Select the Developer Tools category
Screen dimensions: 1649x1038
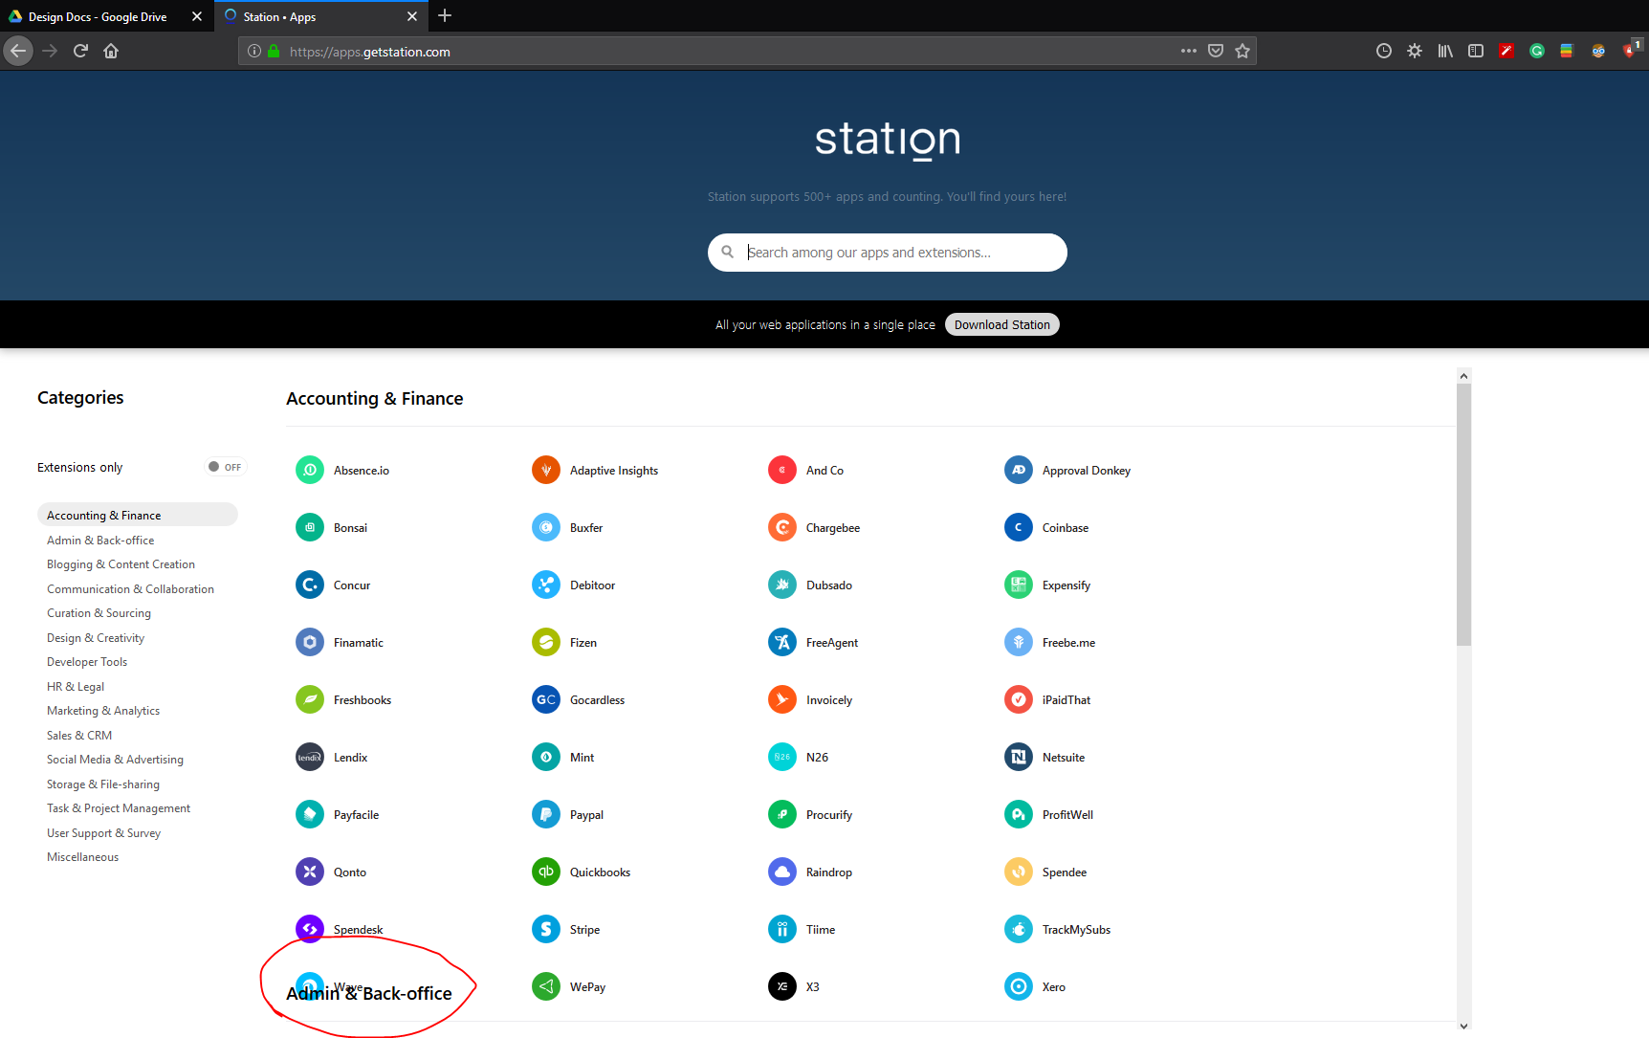[x=87, y=662]
